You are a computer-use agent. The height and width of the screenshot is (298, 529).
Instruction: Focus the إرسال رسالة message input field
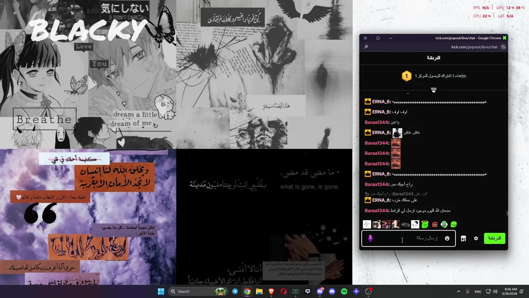(409, 238)
